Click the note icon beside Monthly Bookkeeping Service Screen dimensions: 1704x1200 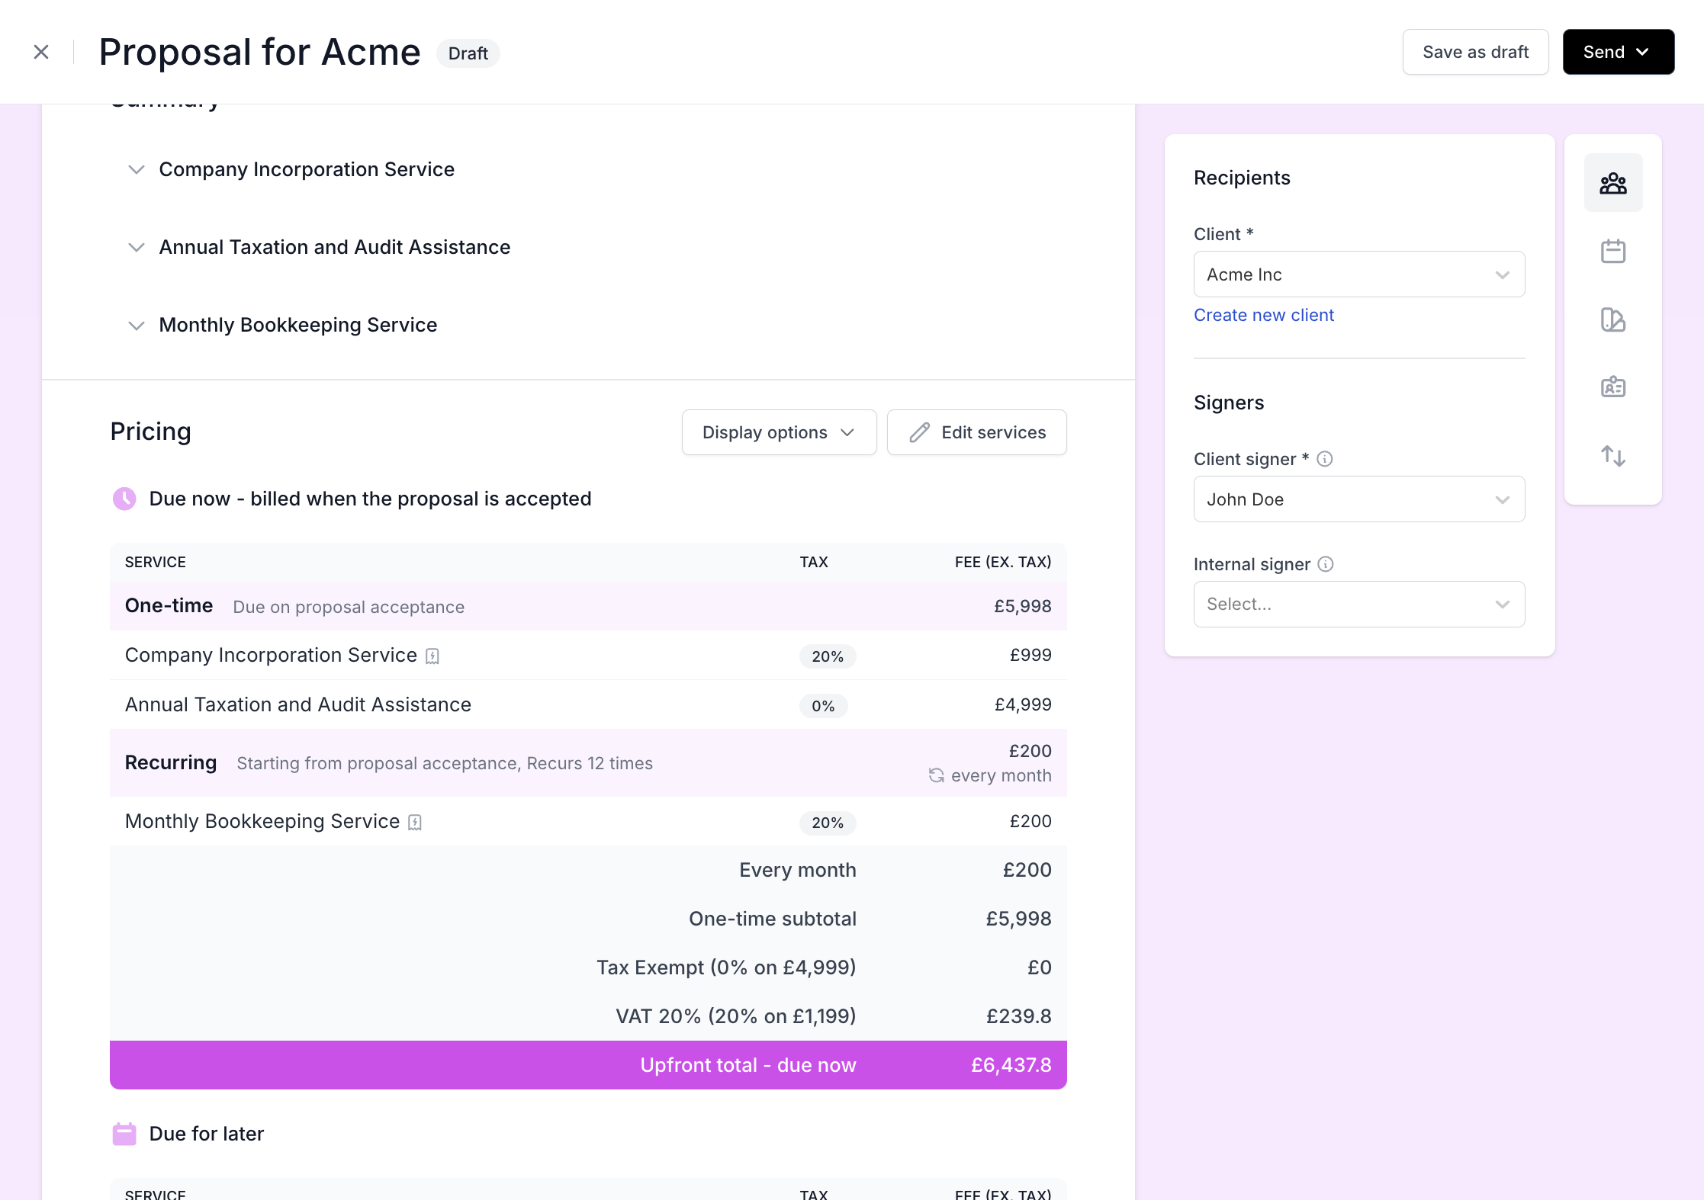click(x=415, y=823)
